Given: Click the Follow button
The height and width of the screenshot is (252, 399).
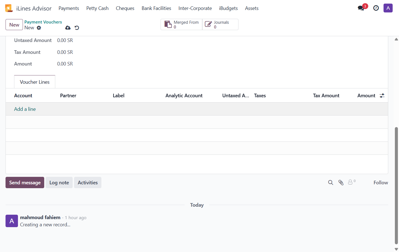Looking at the screenshot, I should (x=381, y=183).
